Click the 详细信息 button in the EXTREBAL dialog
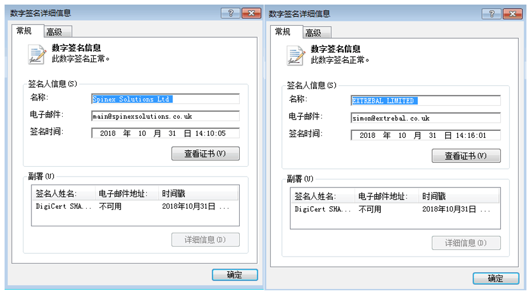The height and width of the screenshot is (296, 531). click(x=466, y=243)
